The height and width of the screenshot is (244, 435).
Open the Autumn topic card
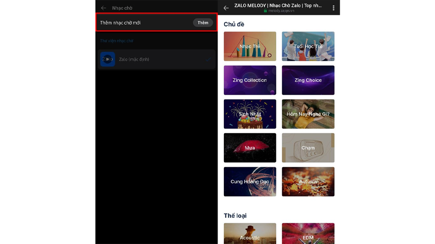pyautogui.click(x=308, y=182)
